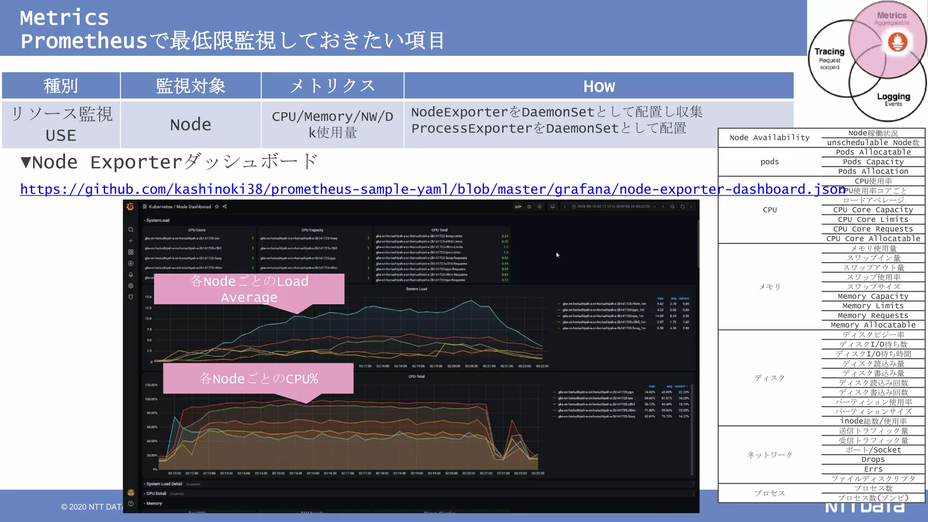Click the Node cell in the table
The image size is (928, 522).
click(191, 125)
